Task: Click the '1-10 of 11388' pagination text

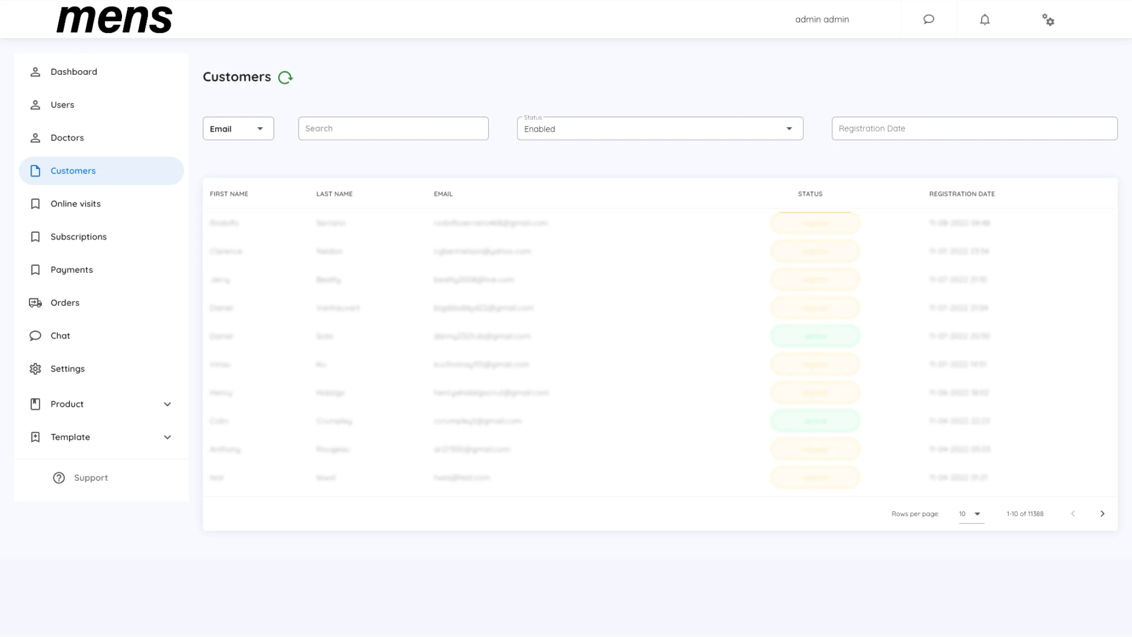Action: 1025,514
